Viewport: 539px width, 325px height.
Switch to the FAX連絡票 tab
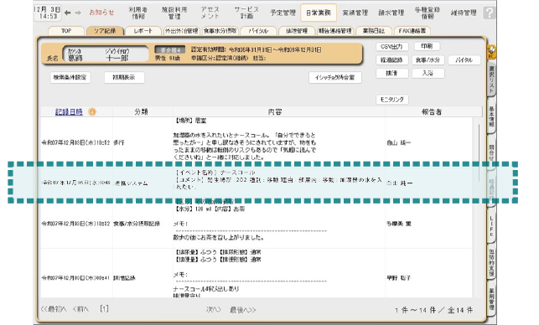point(412,31)
